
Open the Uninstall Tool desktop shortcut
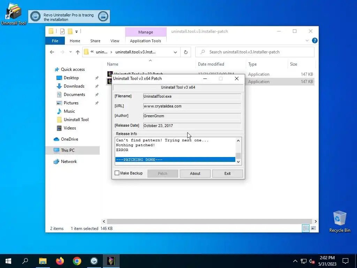(x=14, y=14)
